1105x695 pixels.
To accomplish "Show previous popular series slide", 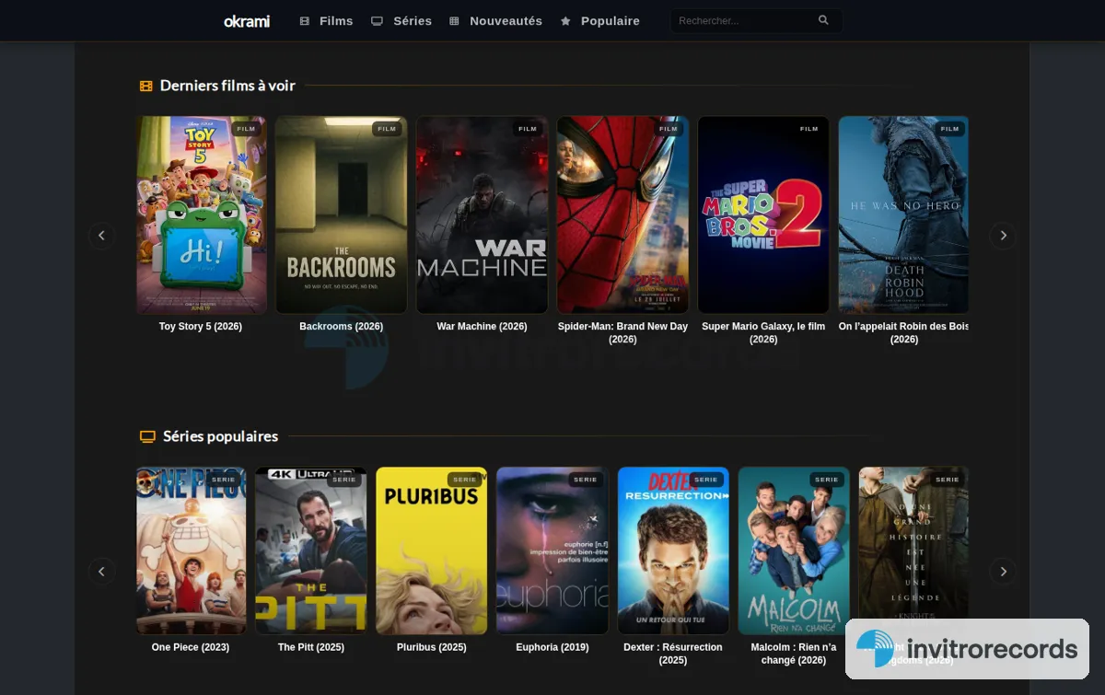I will click(101, 571).
